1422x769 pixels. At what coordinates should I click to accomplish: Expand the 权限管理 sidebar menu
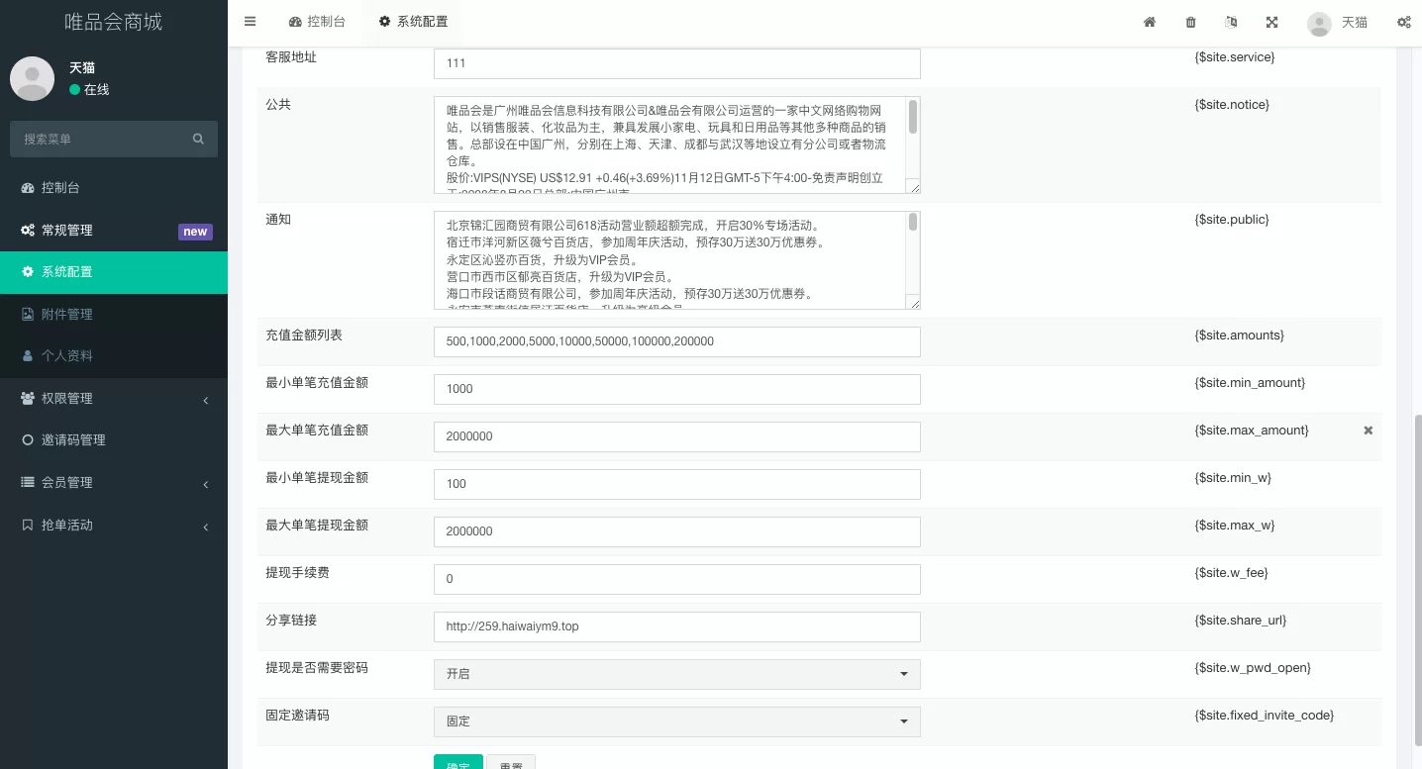point(114,399)
